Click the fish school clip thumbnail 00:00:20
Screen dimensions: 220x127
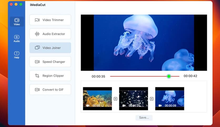tap(134, 99)
